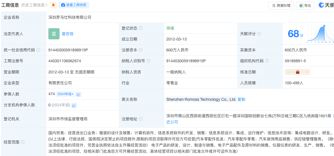The image size is (334, 156).
Task: Click business term 2012-03-13 至 无固定期限
Action: [71, 72]
